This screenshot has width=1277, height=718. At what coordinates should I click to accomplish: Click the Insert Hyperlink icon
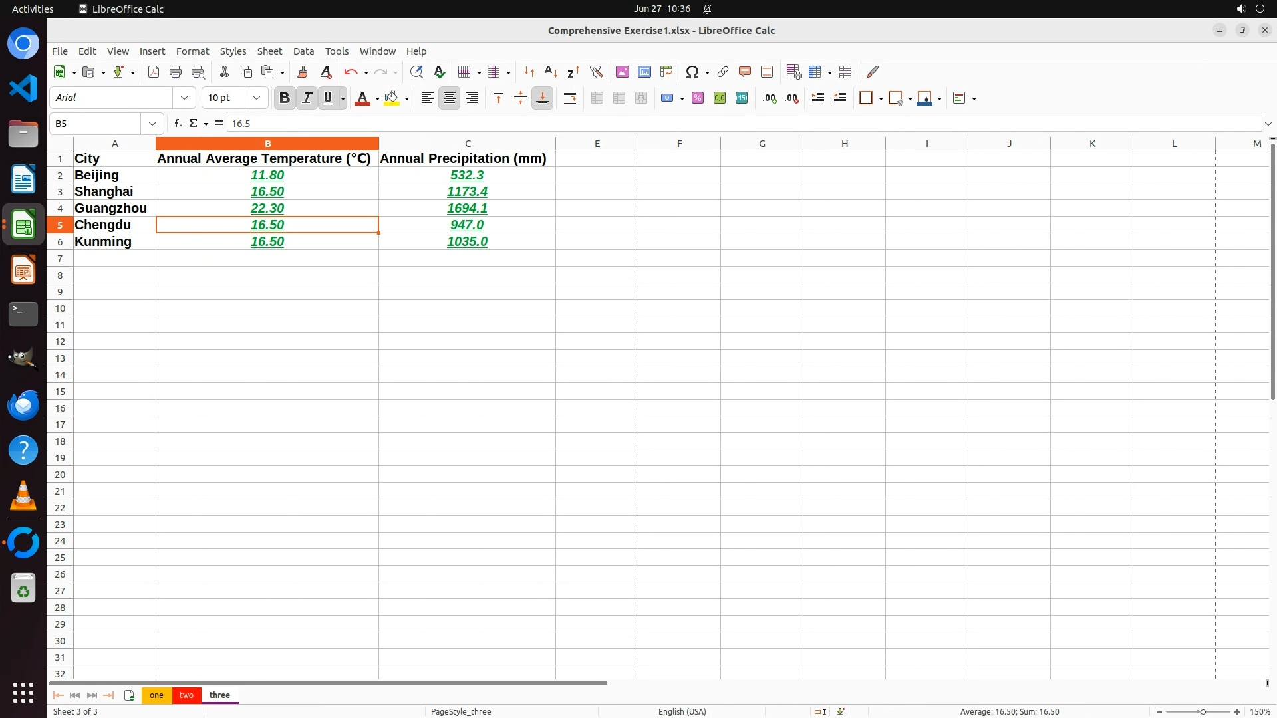(x=723, y=72)
